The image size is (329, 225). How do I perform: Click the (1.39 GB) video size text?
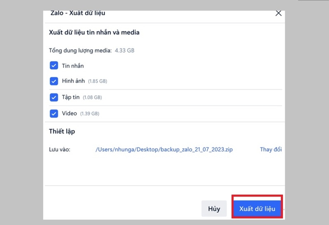(x=89, y=114)
